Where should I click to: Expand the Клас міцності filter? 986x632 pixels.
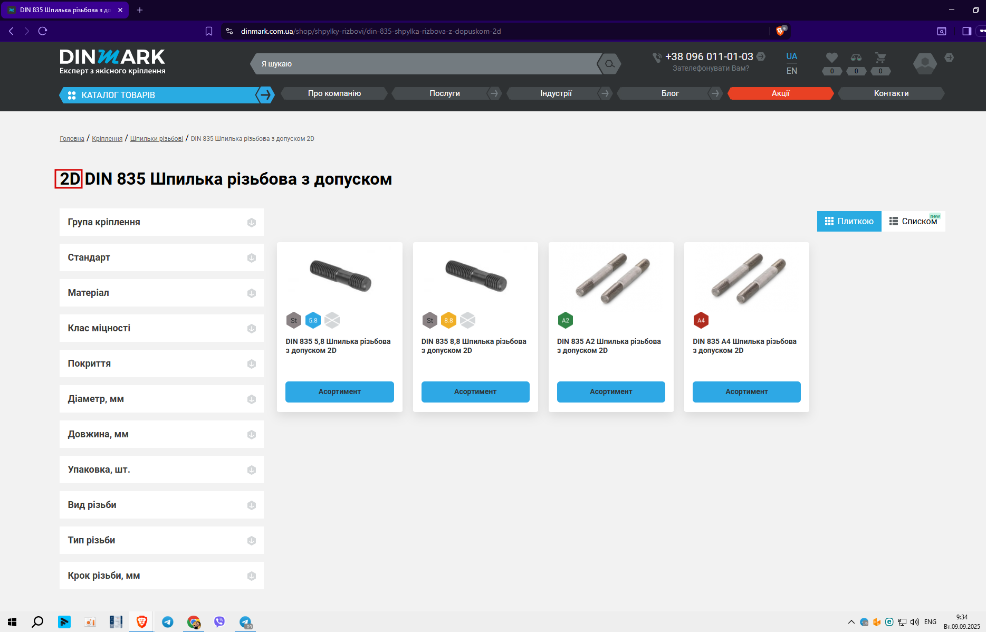point(161,328)
